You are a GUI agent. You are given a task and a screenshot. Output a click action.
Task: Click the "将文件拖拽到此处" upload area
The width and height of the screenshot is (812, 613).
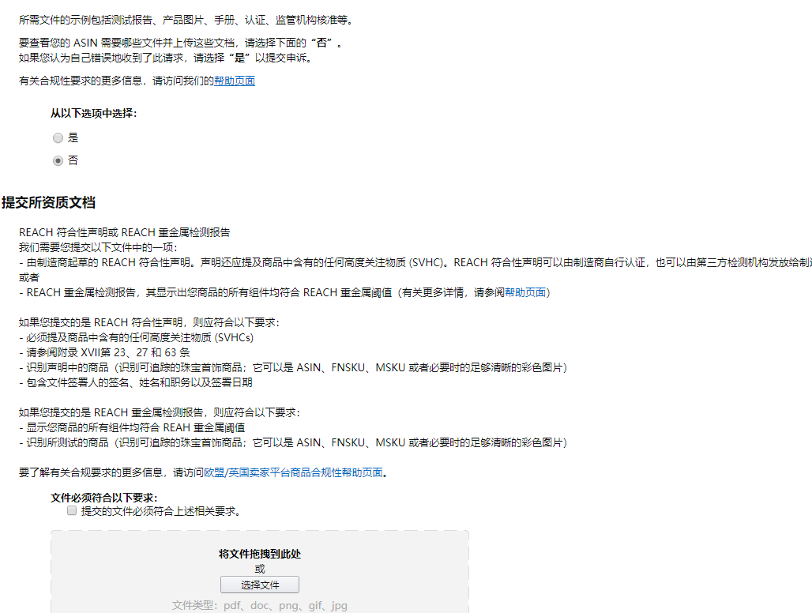[x=259, y=553]
